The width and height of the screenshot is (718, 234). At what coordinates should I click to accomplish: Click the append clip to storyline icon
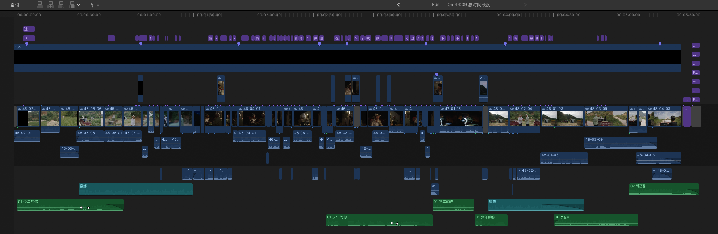pyautogui.click(x=62, y=5)
